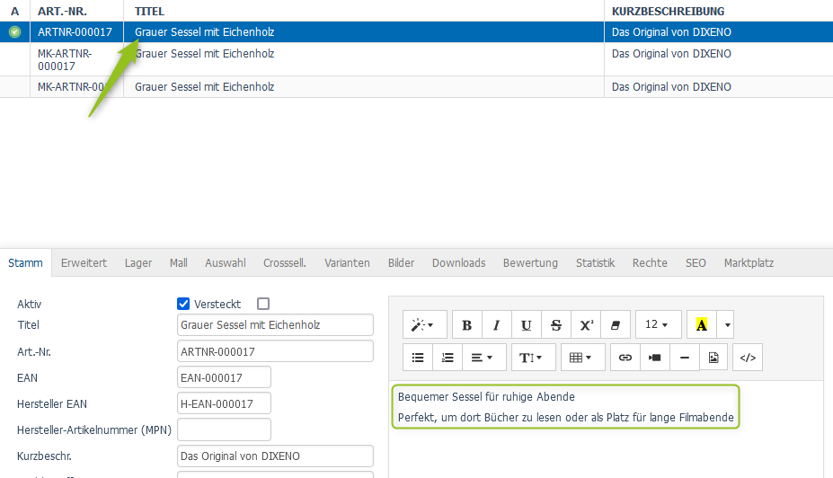Click the Kurzbeschr. input field
The width and height of the screenshot is (833, 478).
point(275,456)
